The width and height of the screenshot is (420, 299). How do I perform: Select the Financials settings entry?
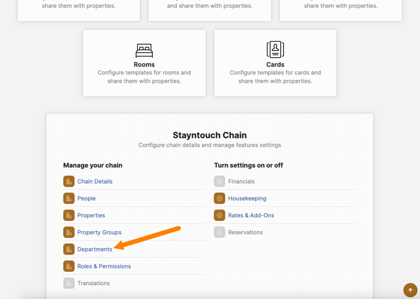241,181
